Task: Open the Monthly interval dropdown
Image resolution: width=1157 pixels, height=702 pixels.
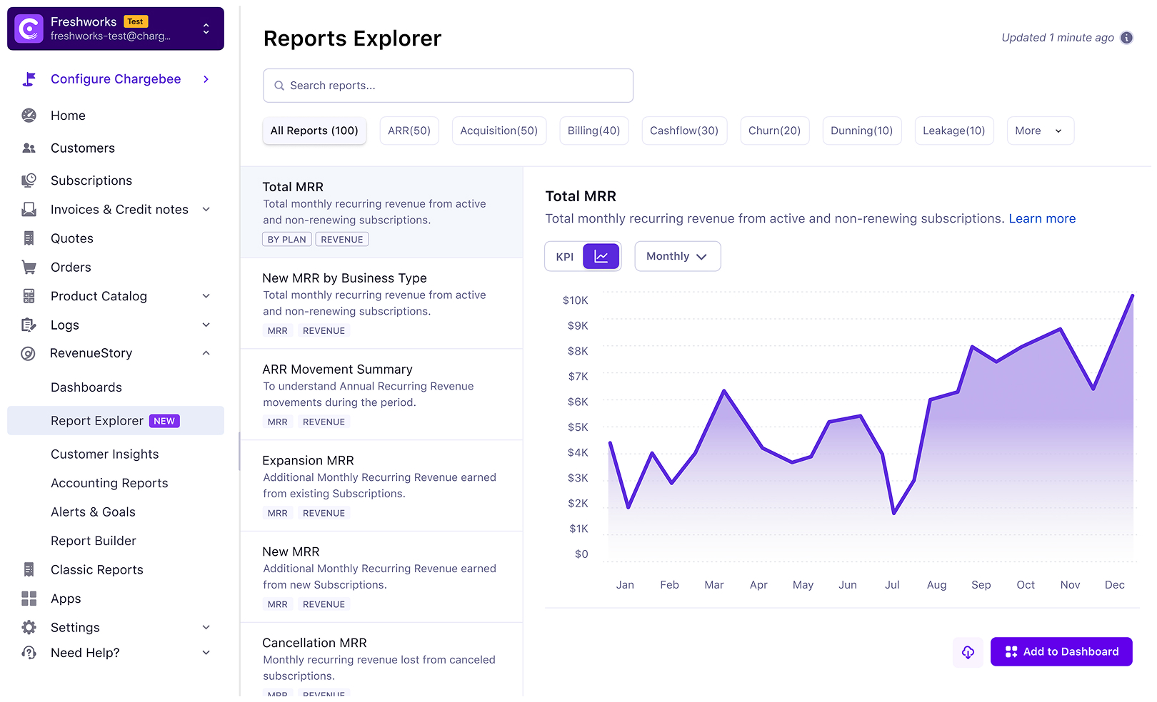Action: pyautogui.click(x=676, y=255)
